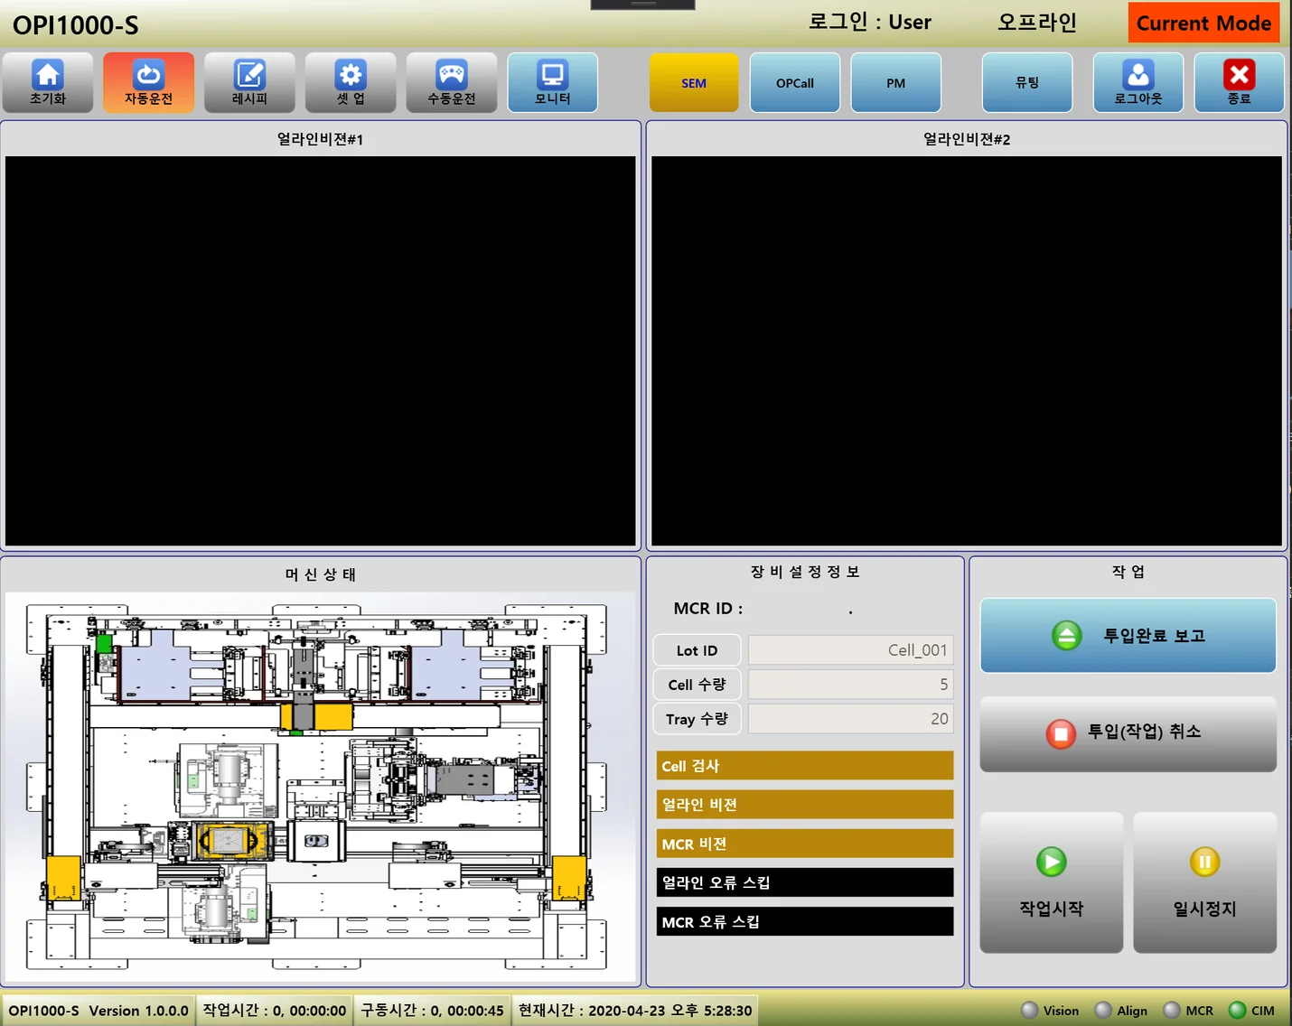Click the Align status indicator light

click(1103, 1010)
